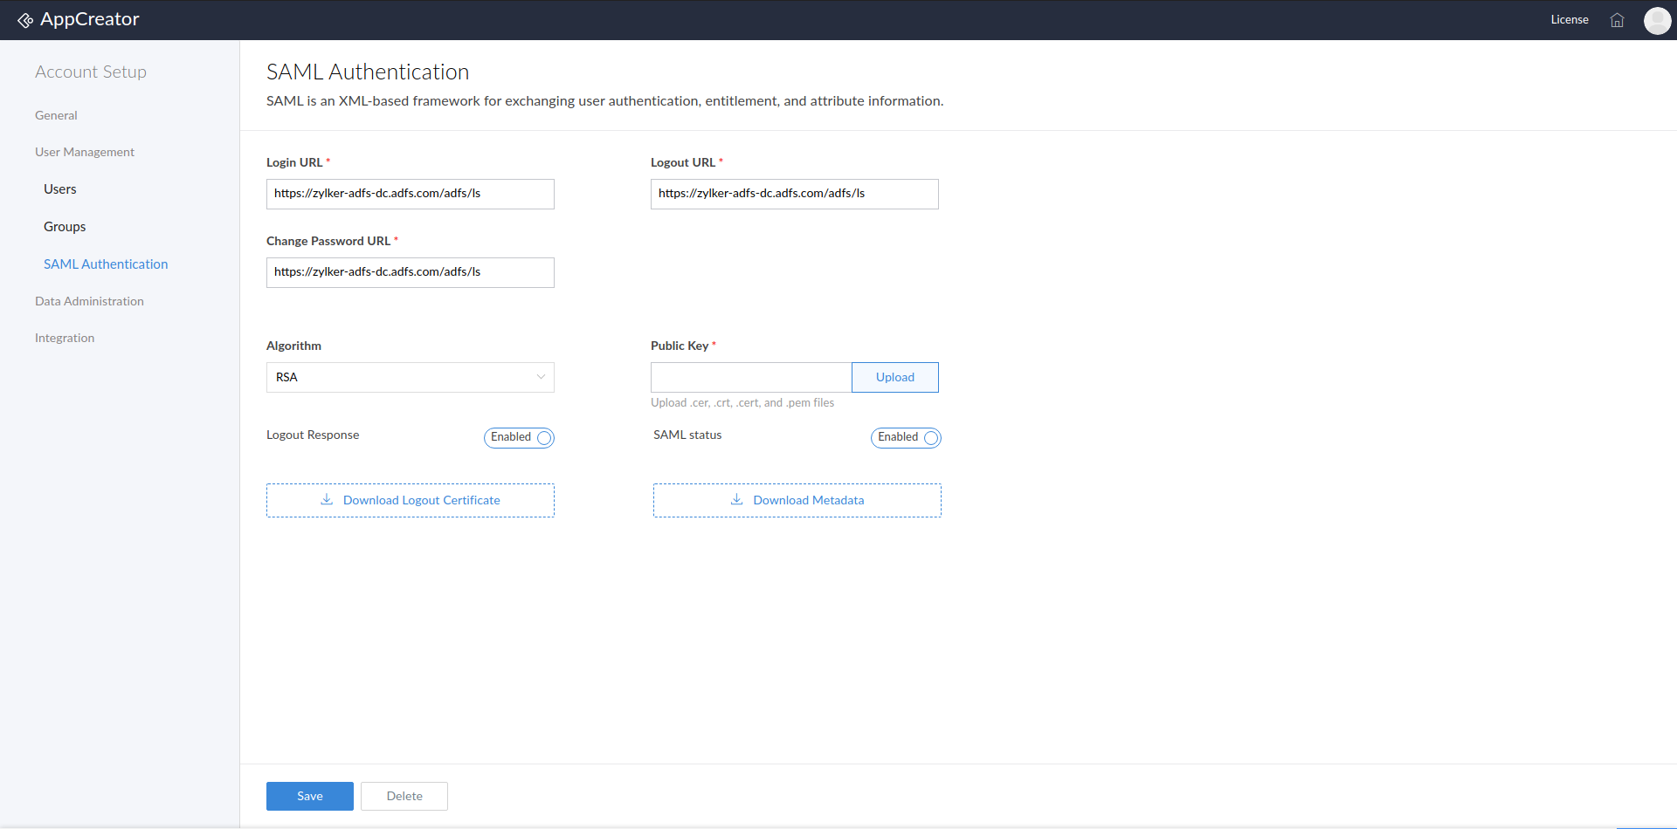The height and width of the screenshot is (829, 1677).
Task: Open the user profile avatar
Action: 1657,20
